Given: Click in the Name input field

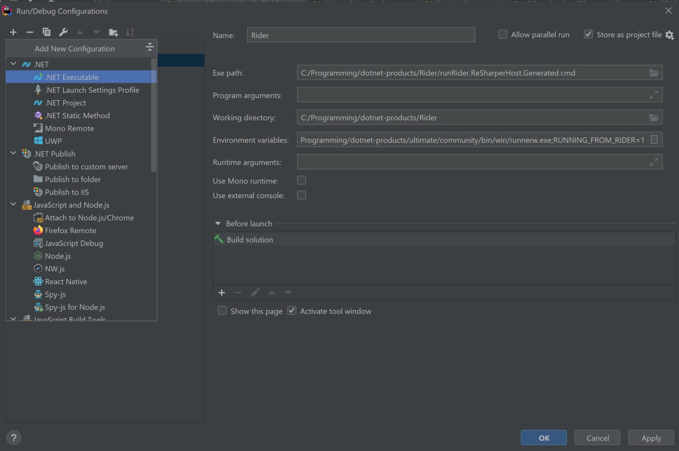Looking at the screenshot, I should click(361, 35).
